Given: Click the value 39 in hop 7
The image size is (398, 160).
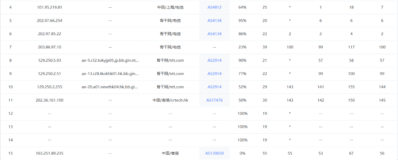Looking at the screenshot, I should coord(265,47).
